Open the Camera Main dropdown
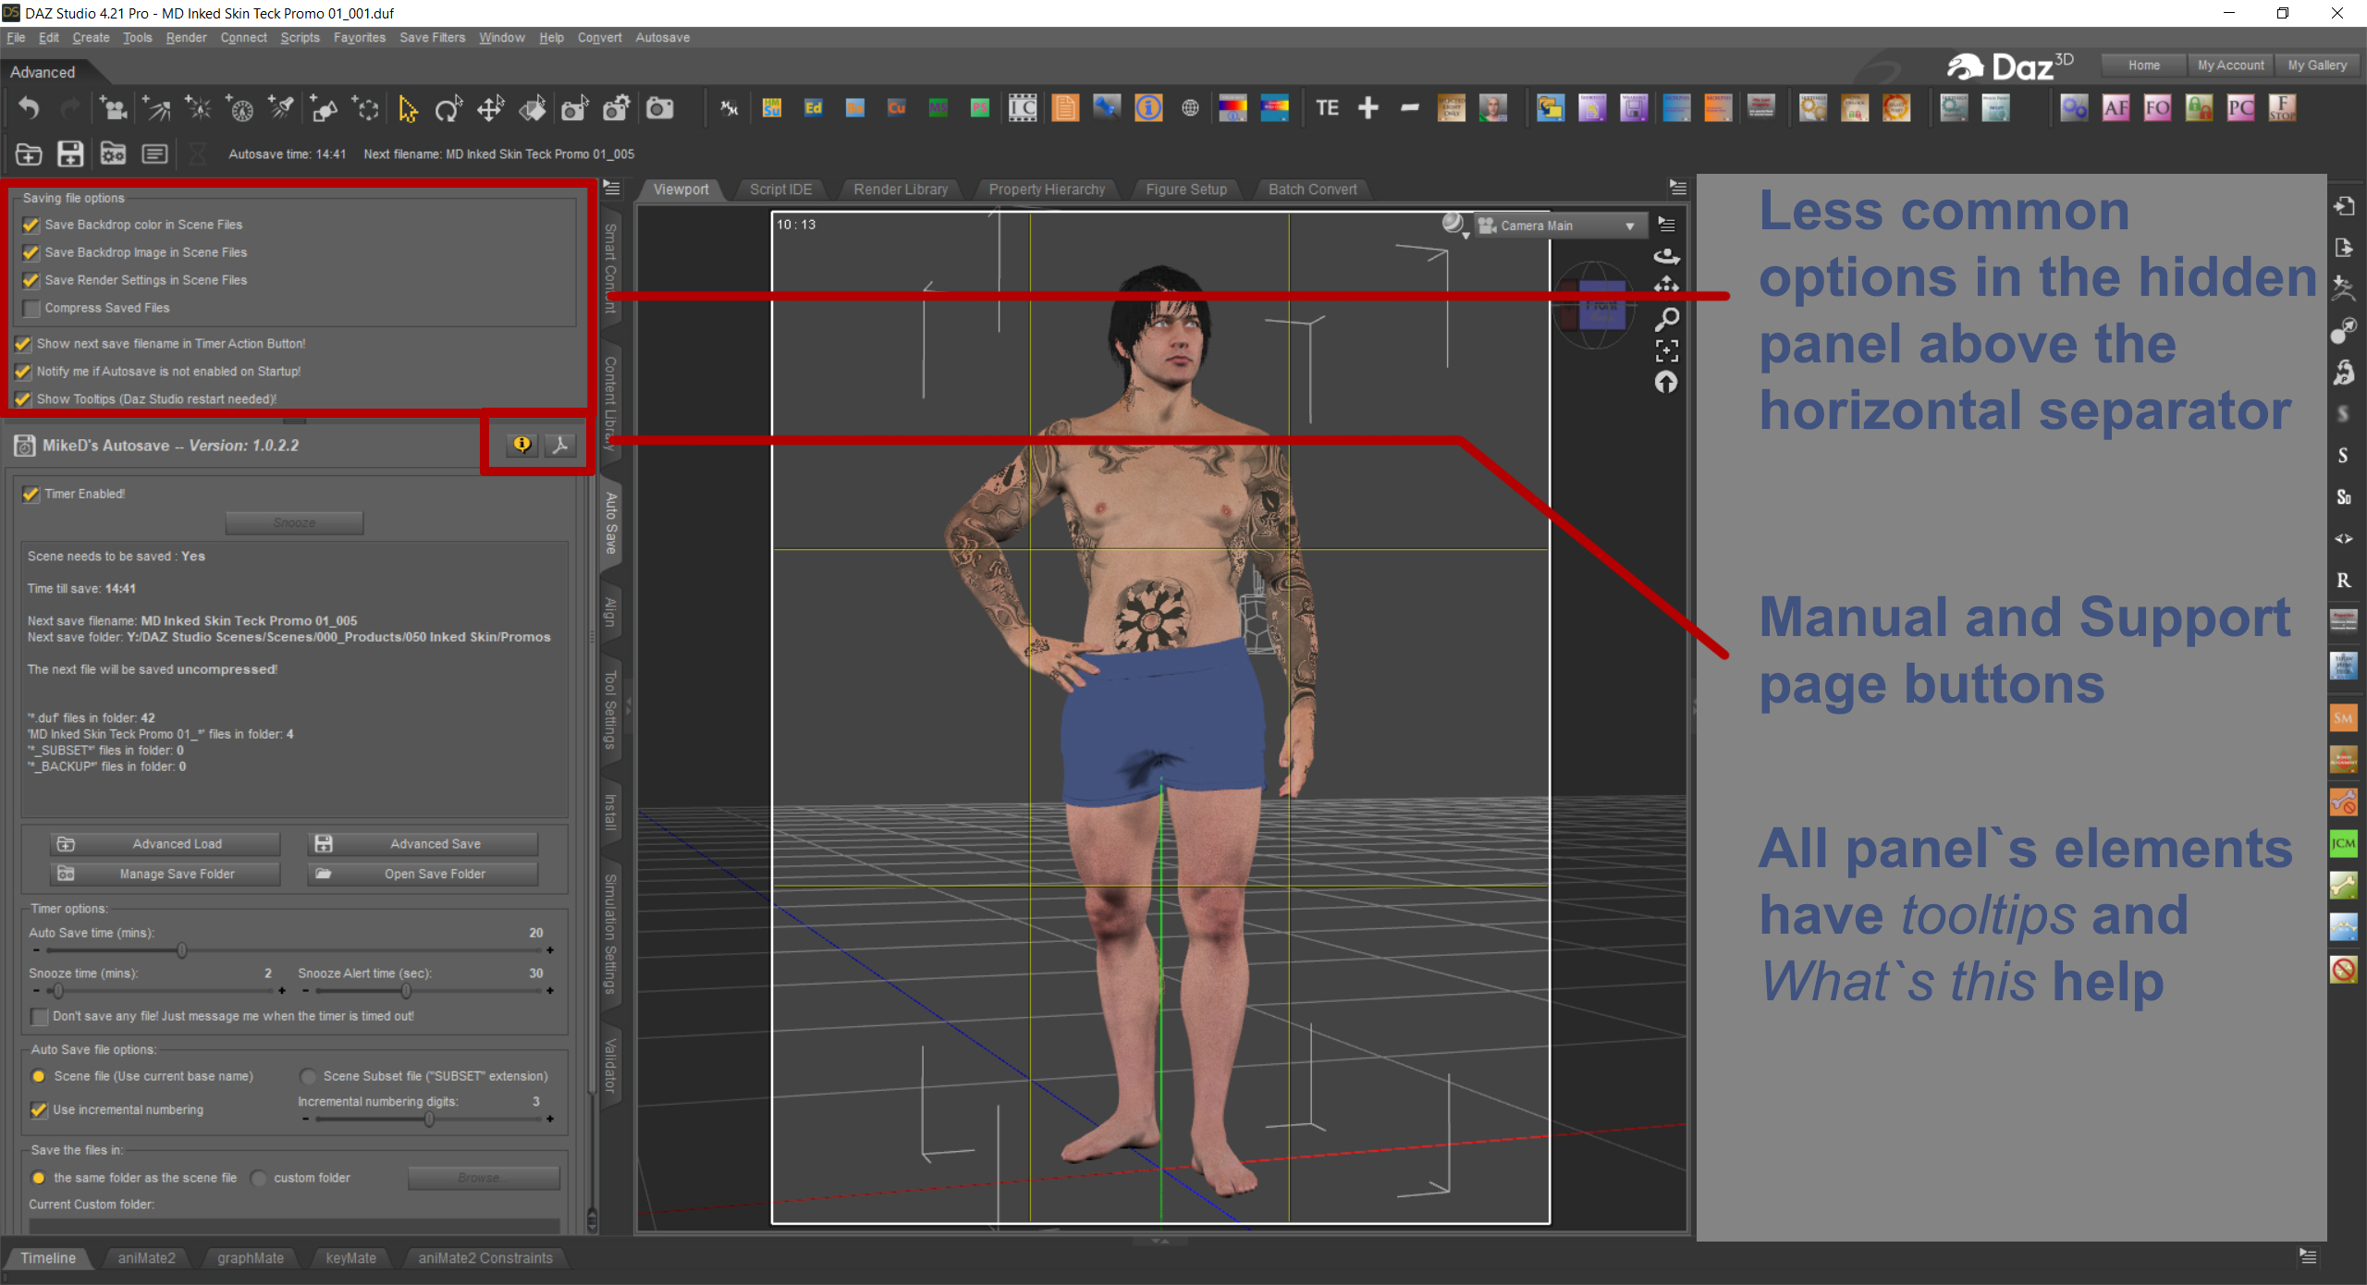Image resolution: width=2367 pixels, height=1285 pixels. coord(1559,226)
